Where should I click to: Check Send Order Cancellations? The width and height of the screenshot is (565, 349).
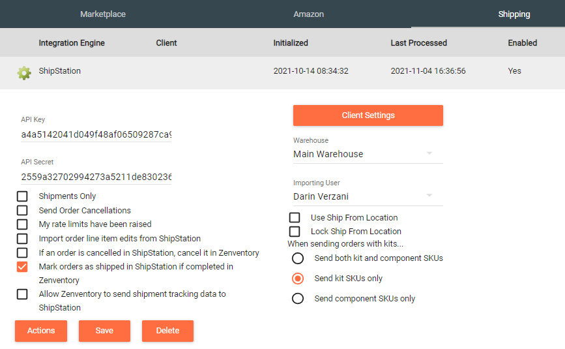[x=22, y=210]
